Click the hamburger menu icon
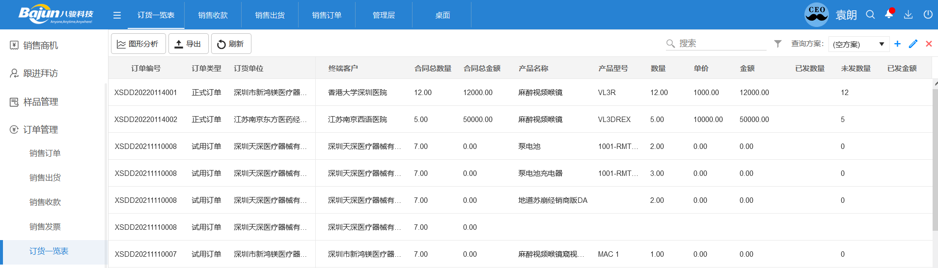The height and width of the screenshot is (268, 938). pos(117,15)
